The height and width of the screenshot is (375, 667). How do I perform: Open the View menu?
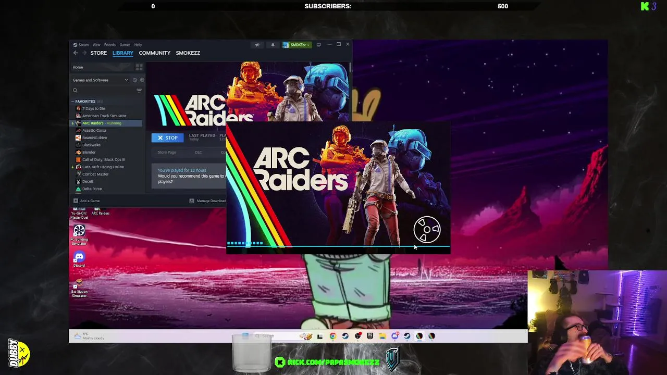pos(96,45)
